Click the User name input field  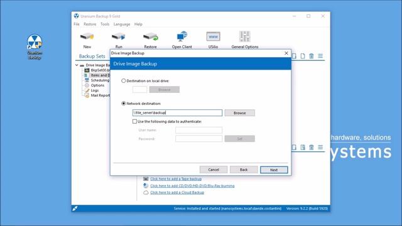[198, 130]
